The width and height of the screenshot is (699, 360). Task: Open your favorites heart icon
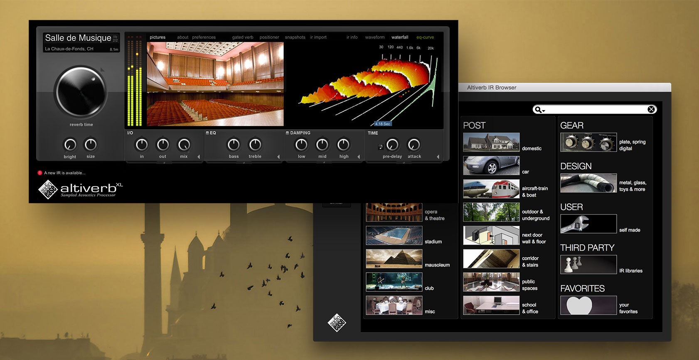(x=588, y=306)
